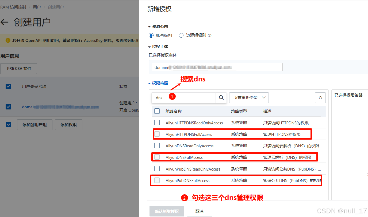Click the 添加权限 button

tap(68, 125)
